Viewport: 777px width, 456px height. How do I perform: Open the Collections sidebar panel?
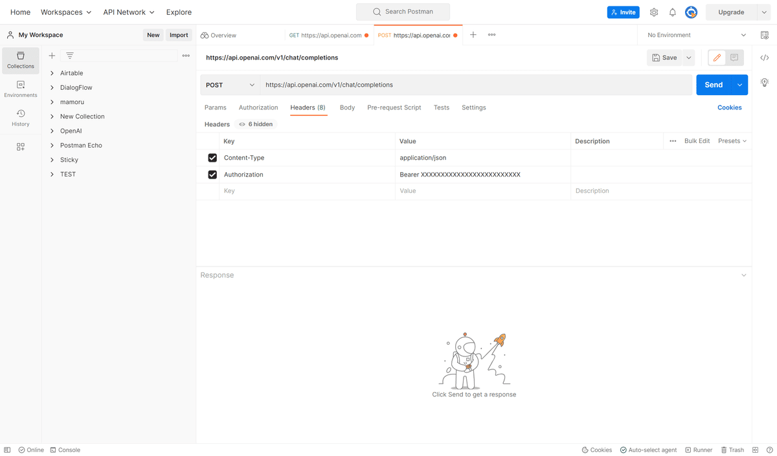[21, 60]
